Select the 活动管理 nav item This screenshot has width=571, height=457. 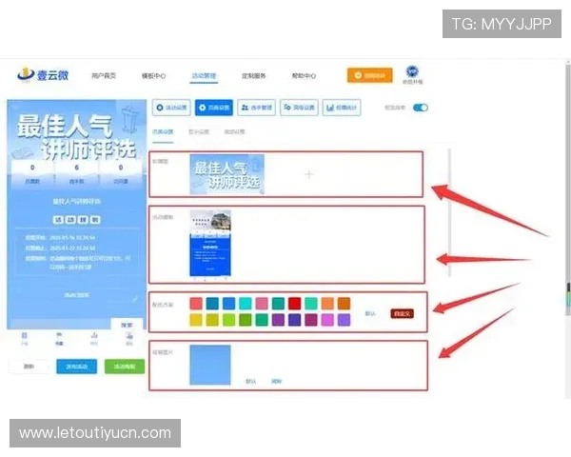point(204,76)
